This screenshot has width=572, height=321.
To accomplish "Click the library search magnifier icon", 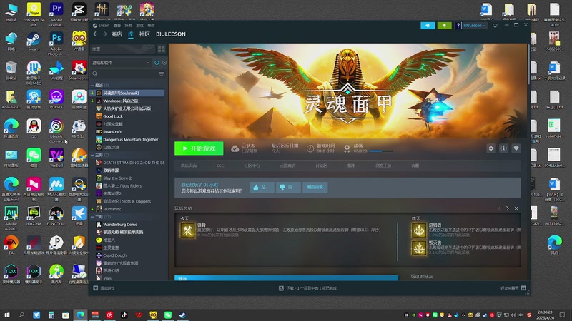I will tap(95, 74).
